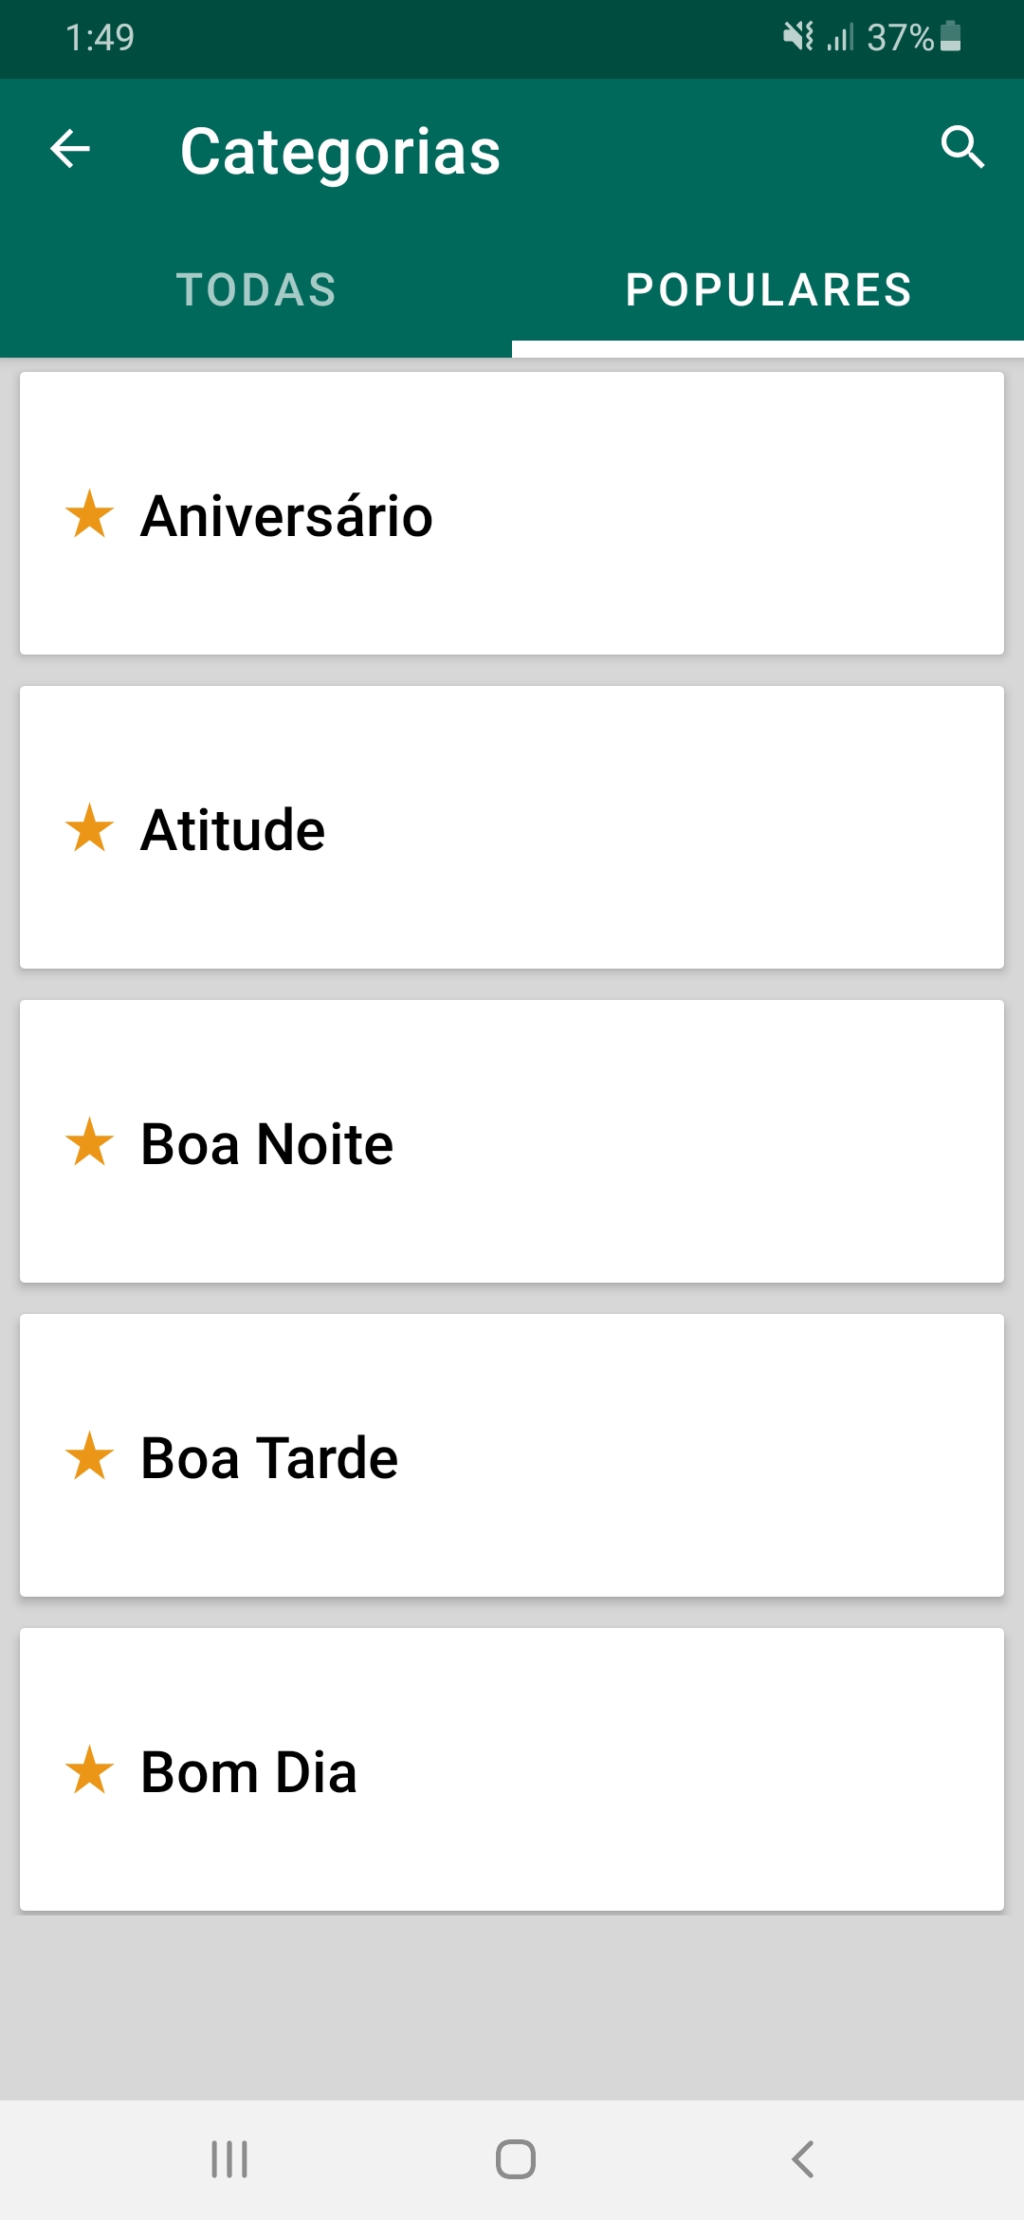Open the Aniversário category
The width and height of the screenshot is (1024, 2220).
point(512,514)
